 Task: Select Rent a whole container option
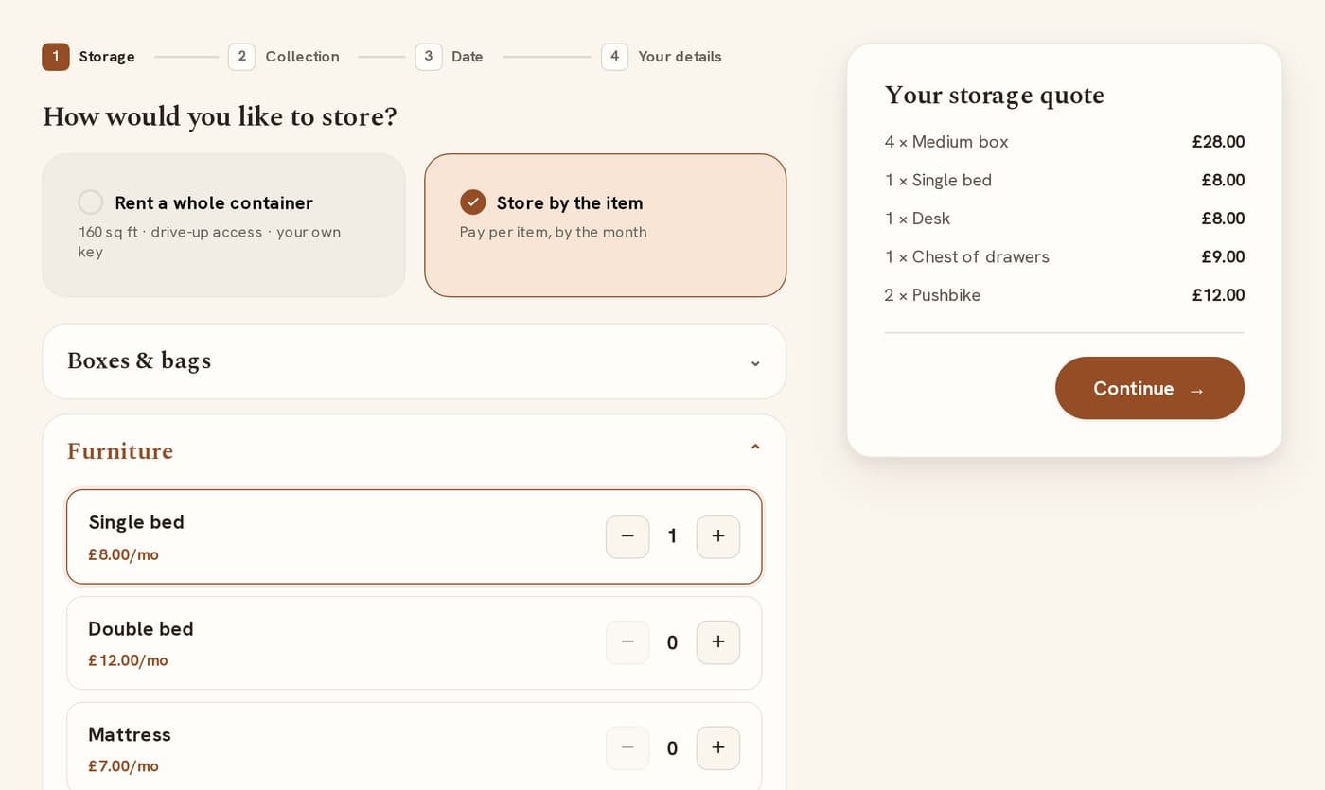224,225
